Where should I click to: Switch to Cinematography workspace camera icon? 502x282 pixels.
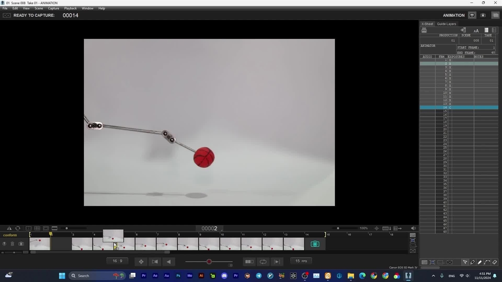(x=483, y=15)
